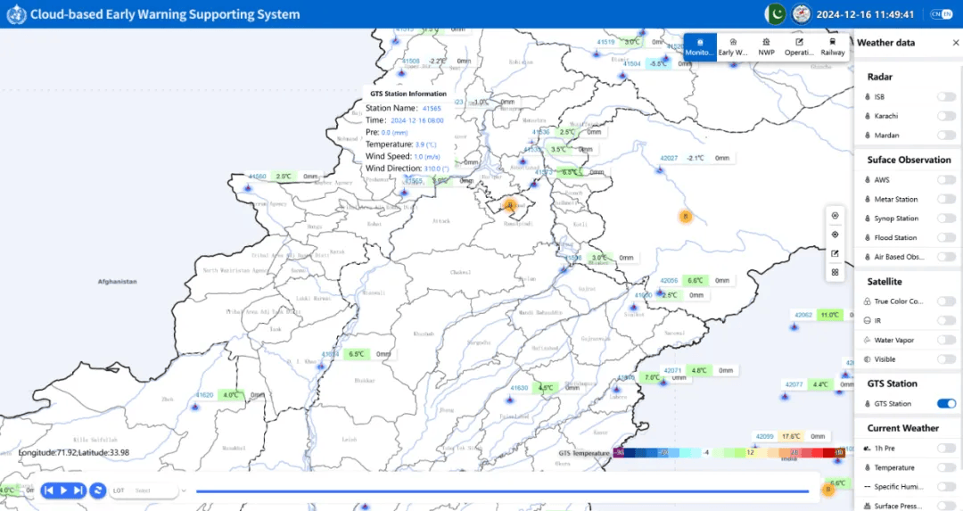Open the Railway tab
The width and height of the screenshot is (963, 511).
(x=832, y=47)
